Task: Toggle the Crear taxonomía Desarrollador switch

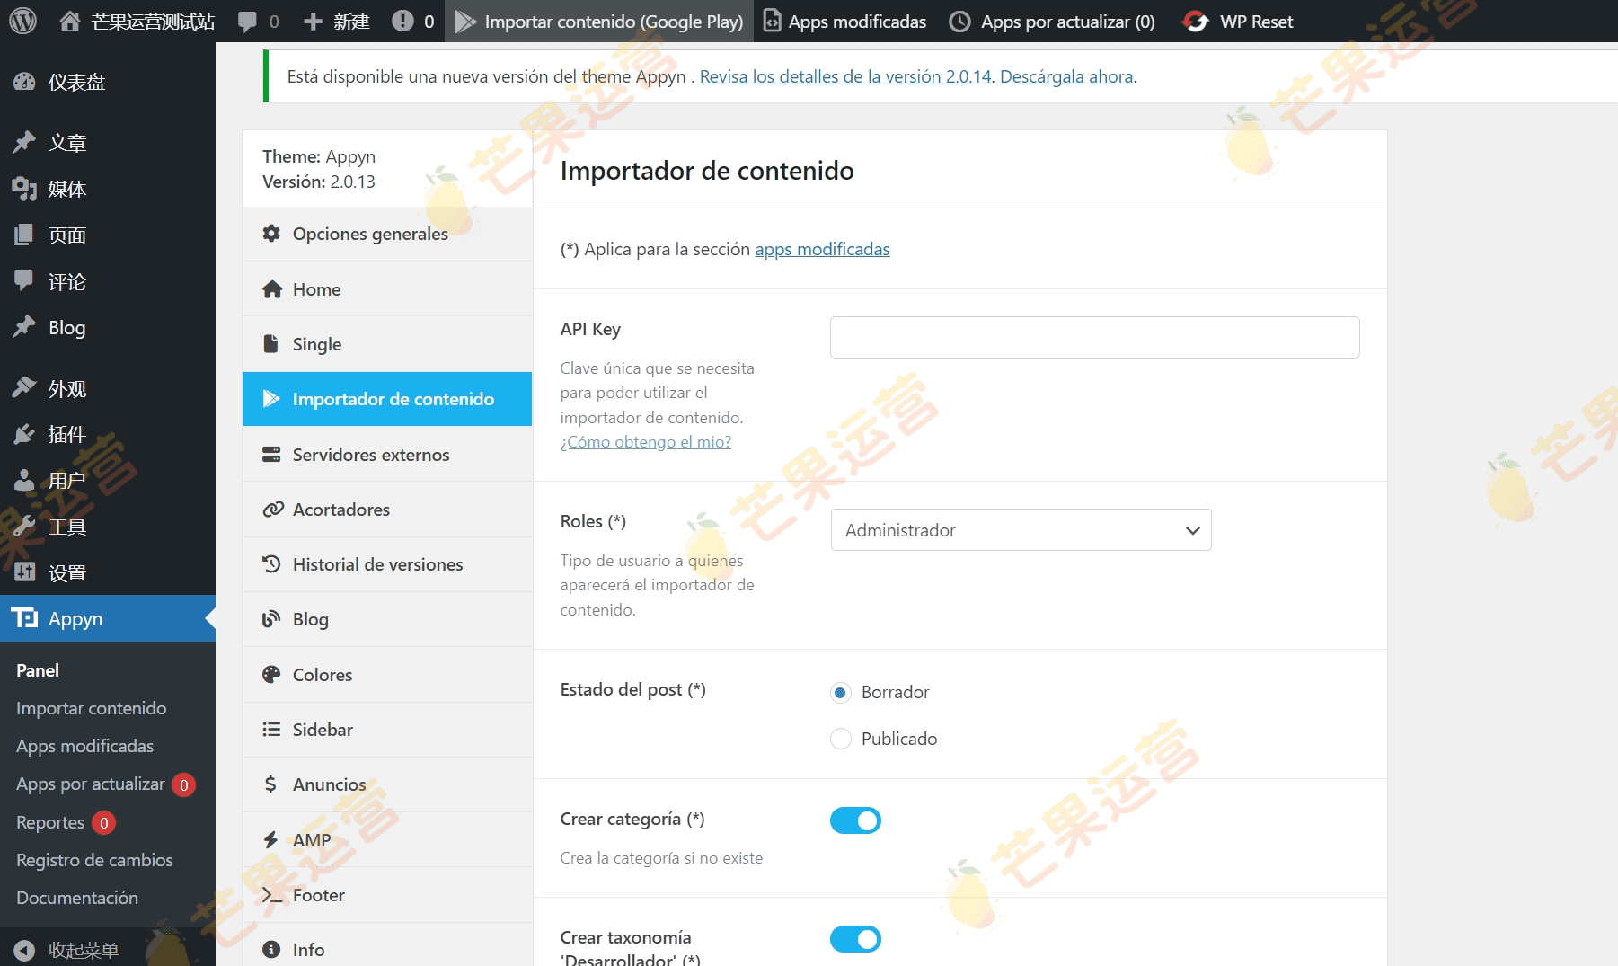Action: pos(855,939)
